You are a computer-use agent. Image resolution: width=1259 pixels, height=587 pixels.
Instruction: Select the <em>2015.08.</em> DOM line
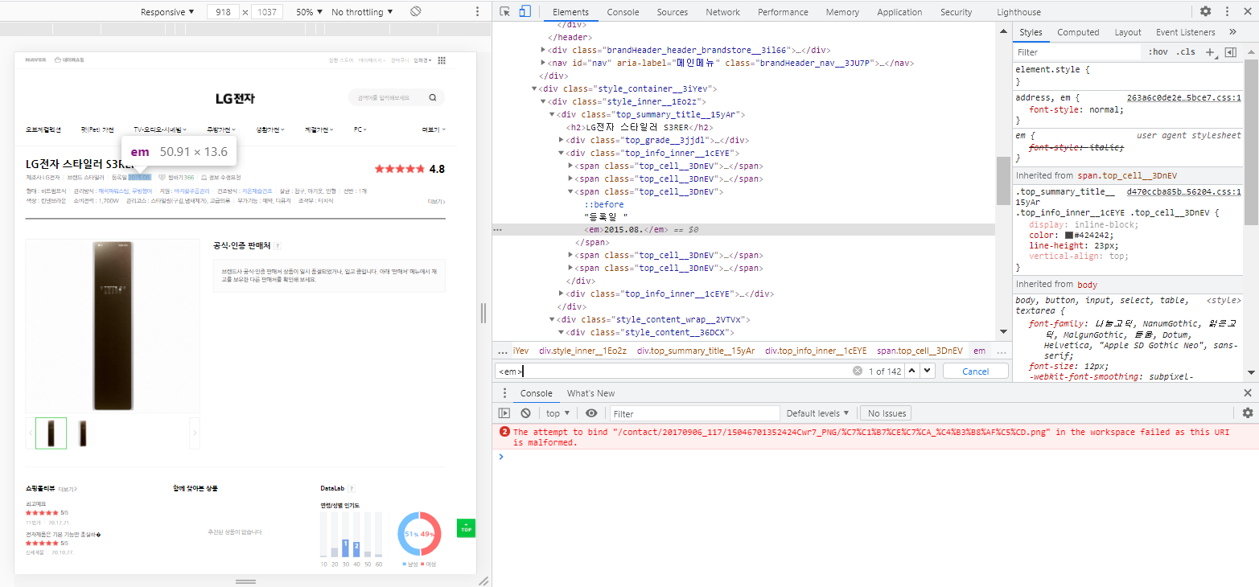(744, 230)
